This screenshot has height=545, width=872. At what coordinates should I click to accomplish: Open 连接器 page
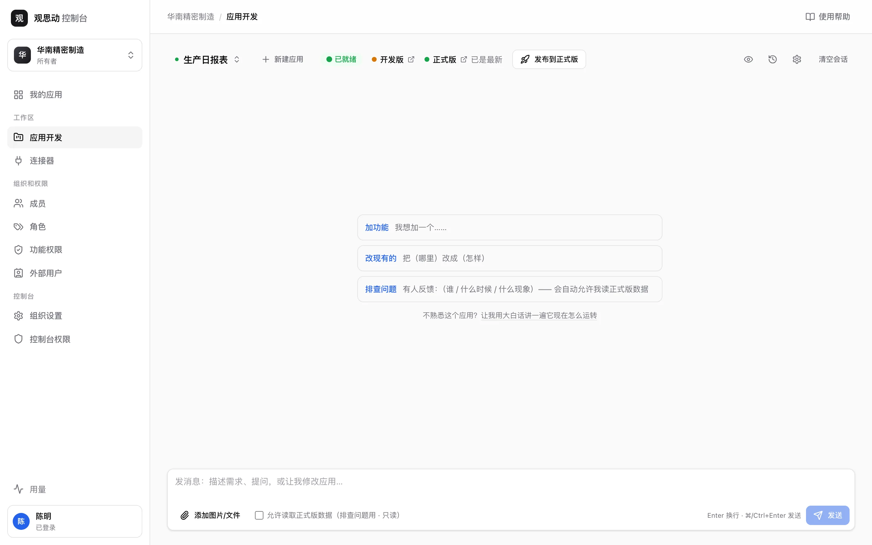click(x=74, y=160)
